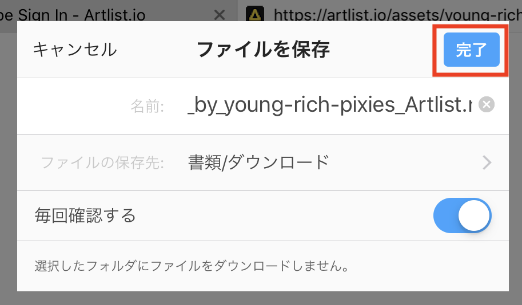Screen dimensions: 522x305
Task: Focus the file name text field
Action: click(329, 105)
